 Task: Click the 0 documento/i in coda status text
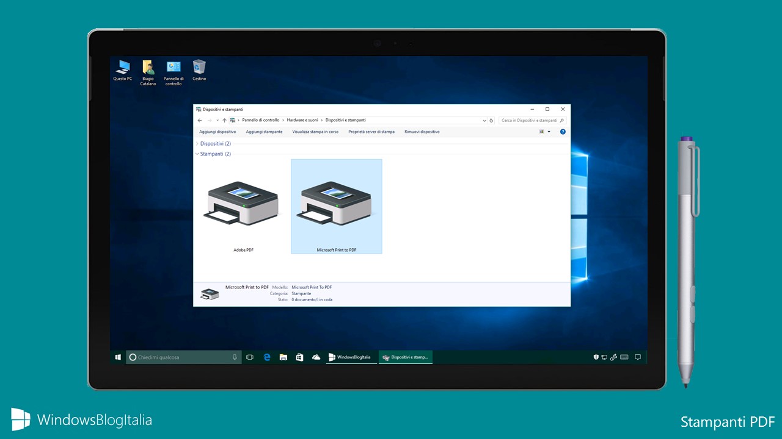click(x=312, y=300)
